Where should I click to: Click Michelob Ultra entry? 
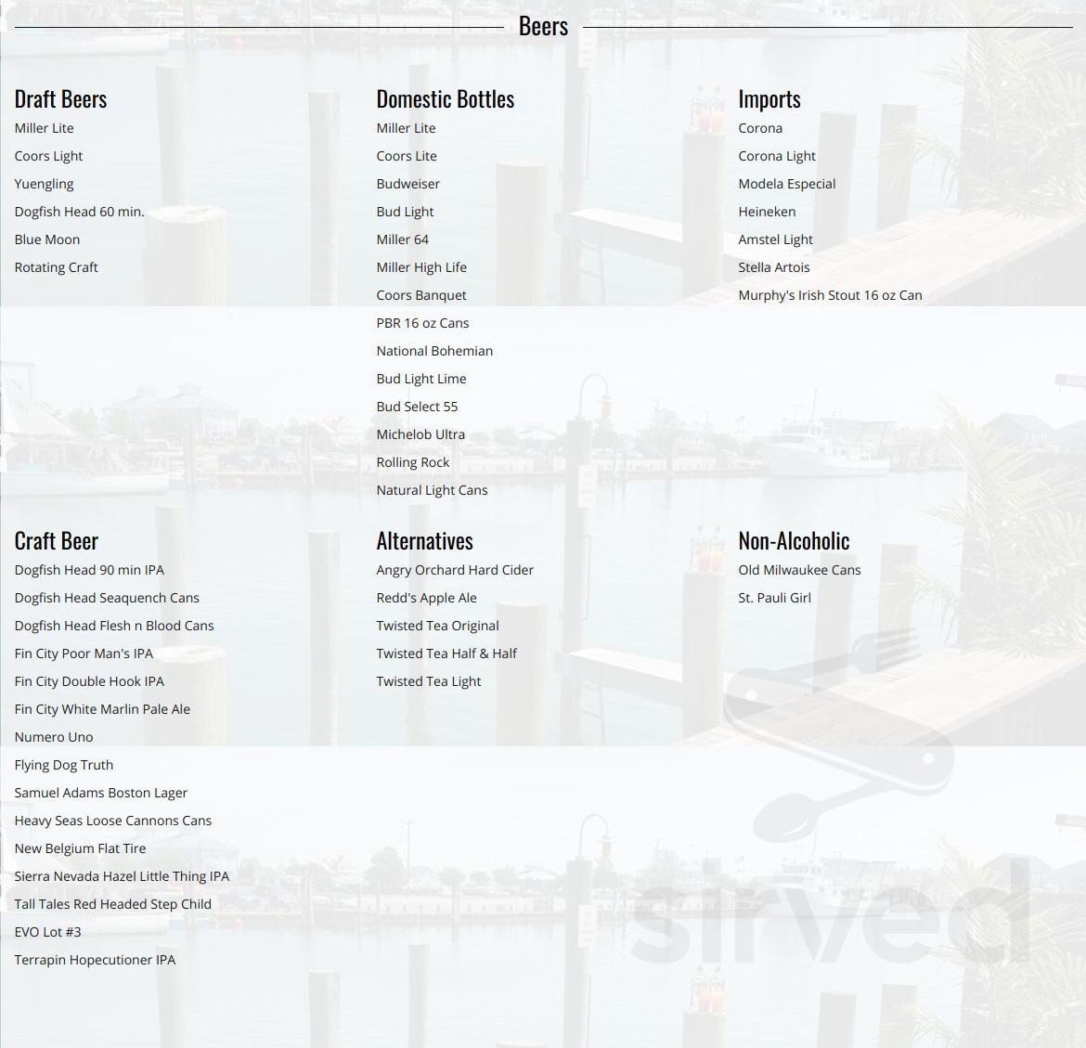tap(420, 434)
